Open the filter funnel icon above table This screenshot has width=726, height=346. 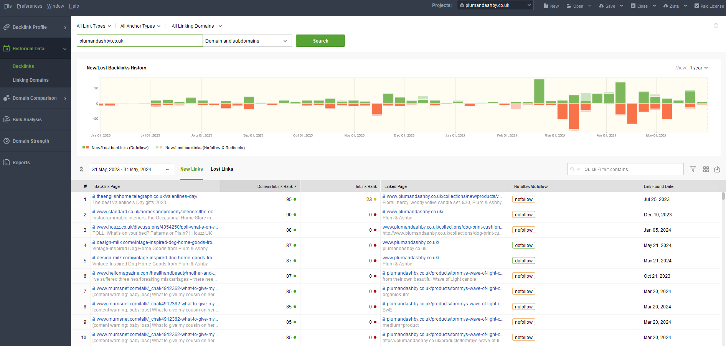point(693,169)
